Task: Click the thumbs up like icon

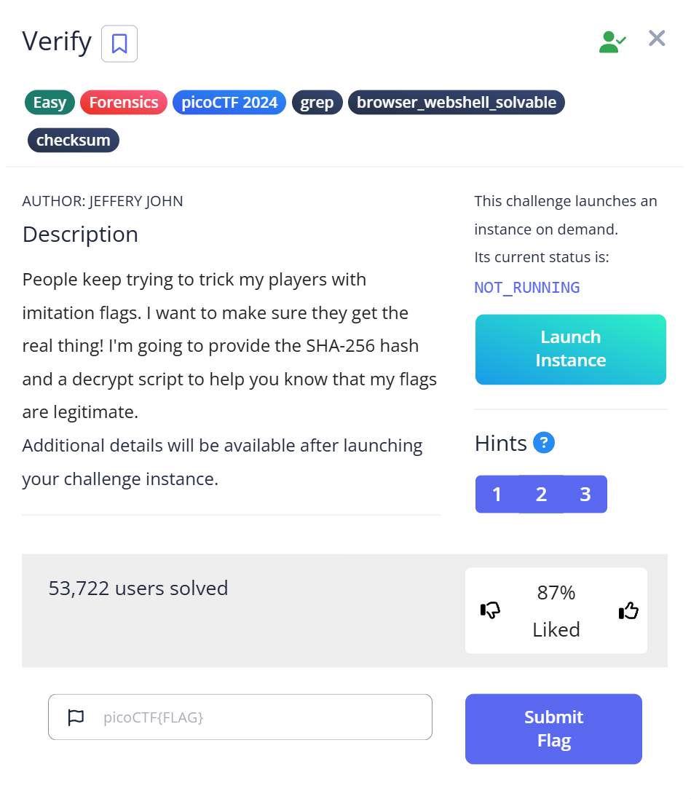Action: click(x=628, y=610)
